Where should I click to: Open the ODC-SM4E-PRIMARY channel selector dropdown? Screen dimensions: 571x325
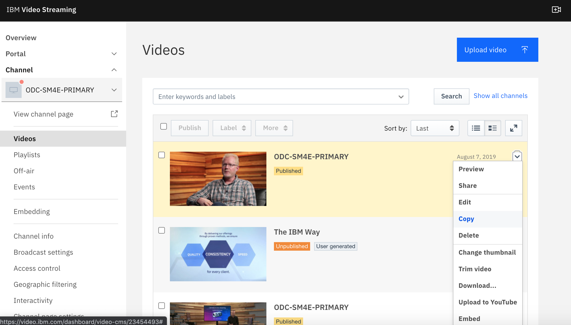114,90
